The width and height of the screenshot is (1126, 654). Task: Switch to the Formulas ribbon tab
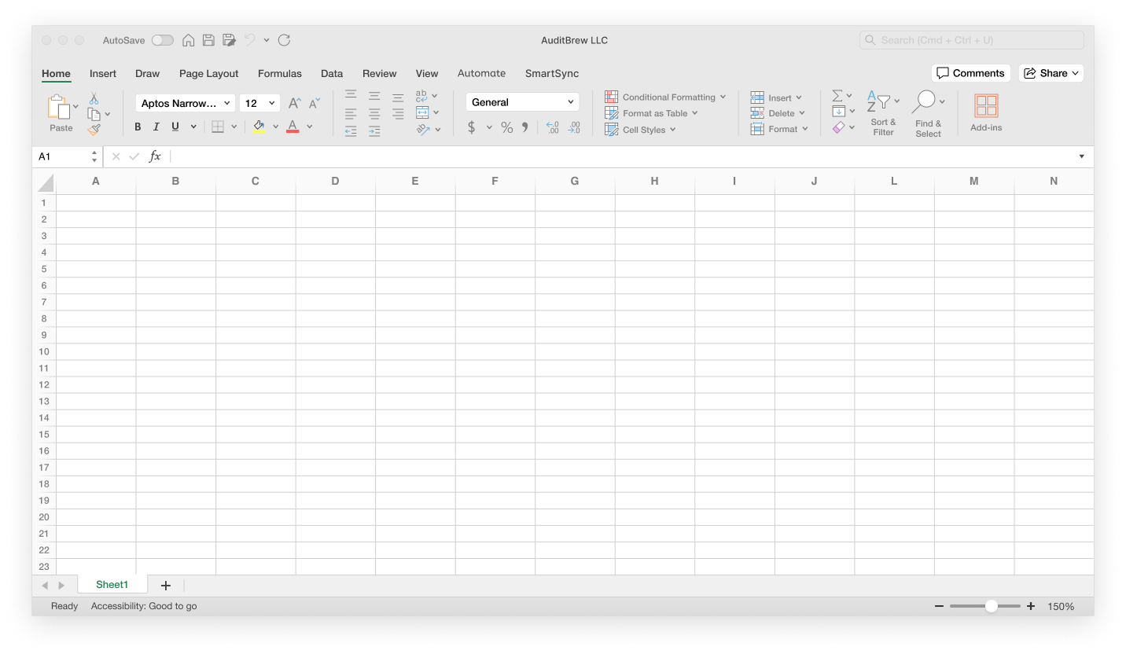(x=280, y=73)
